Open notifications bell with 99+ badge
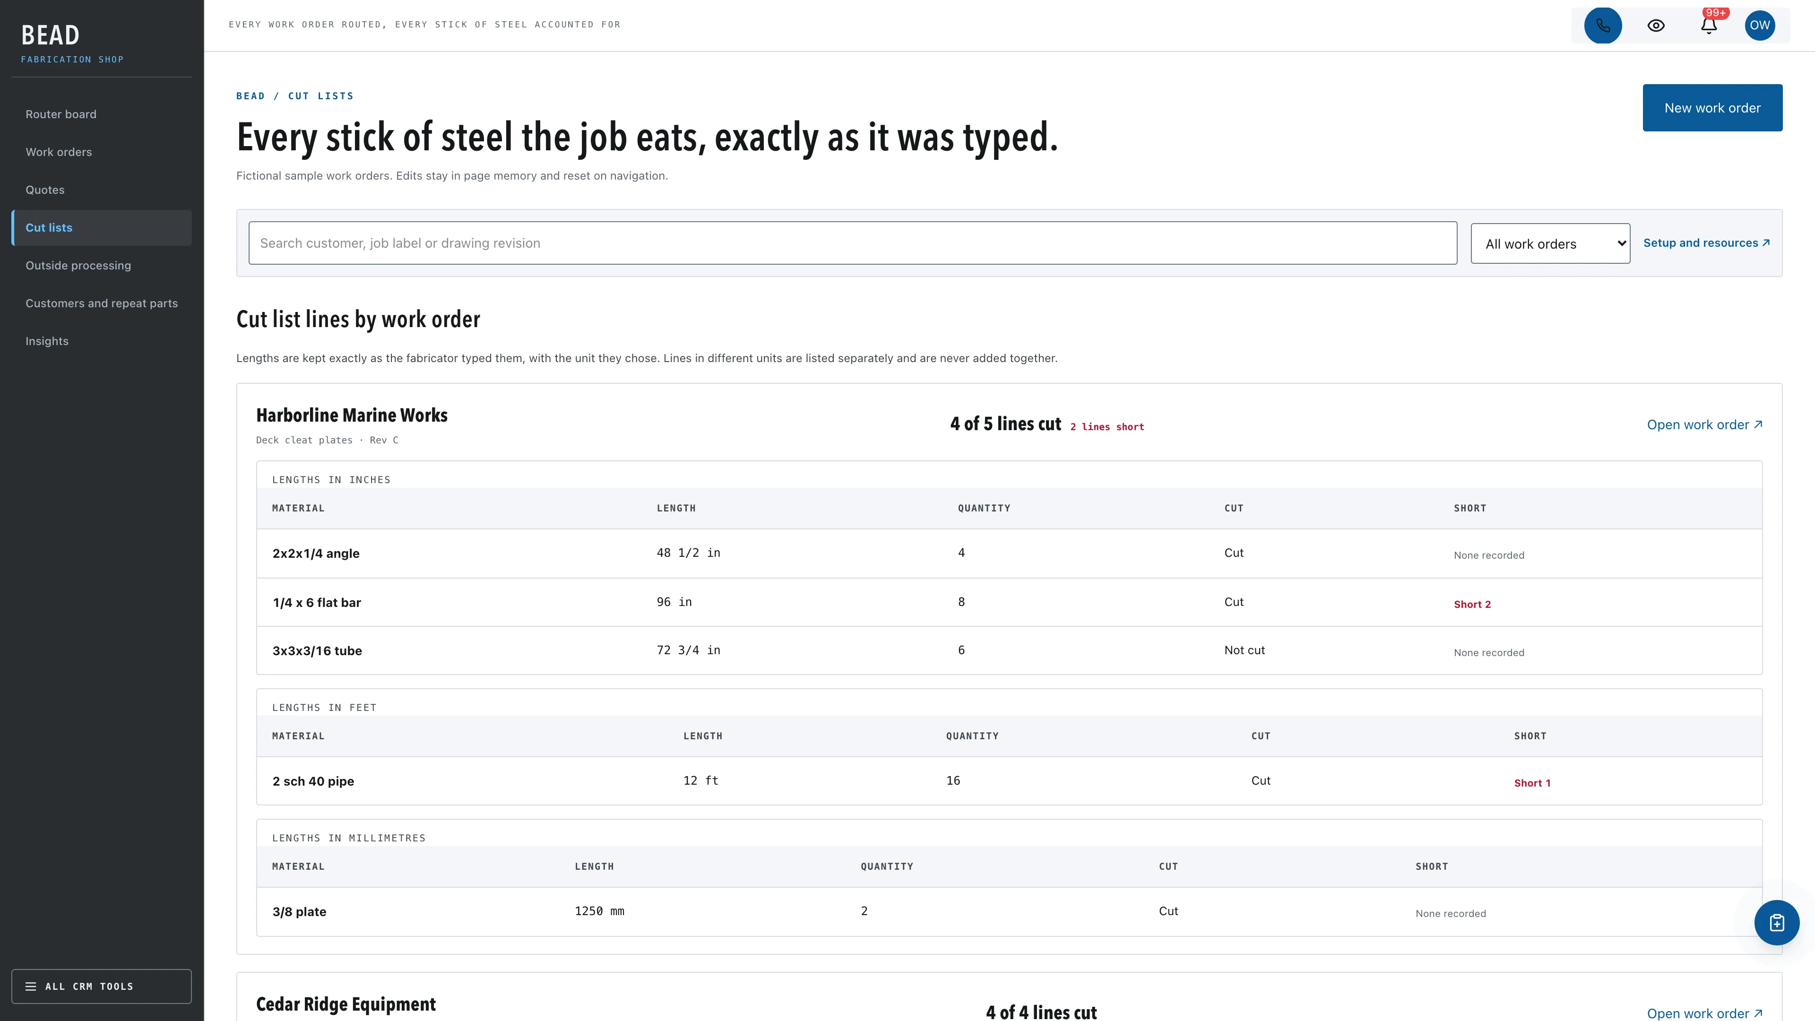Viewport: 1815px width, 1021px height. (x=1709, y=26)
